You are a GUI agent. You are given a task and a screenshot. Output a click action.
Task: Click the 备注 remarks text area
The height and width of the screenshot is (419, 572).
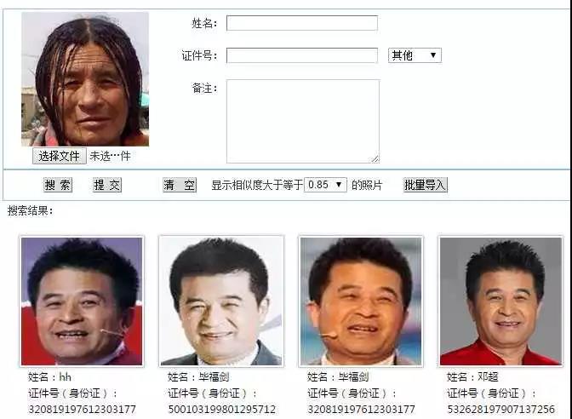(303, 121)
